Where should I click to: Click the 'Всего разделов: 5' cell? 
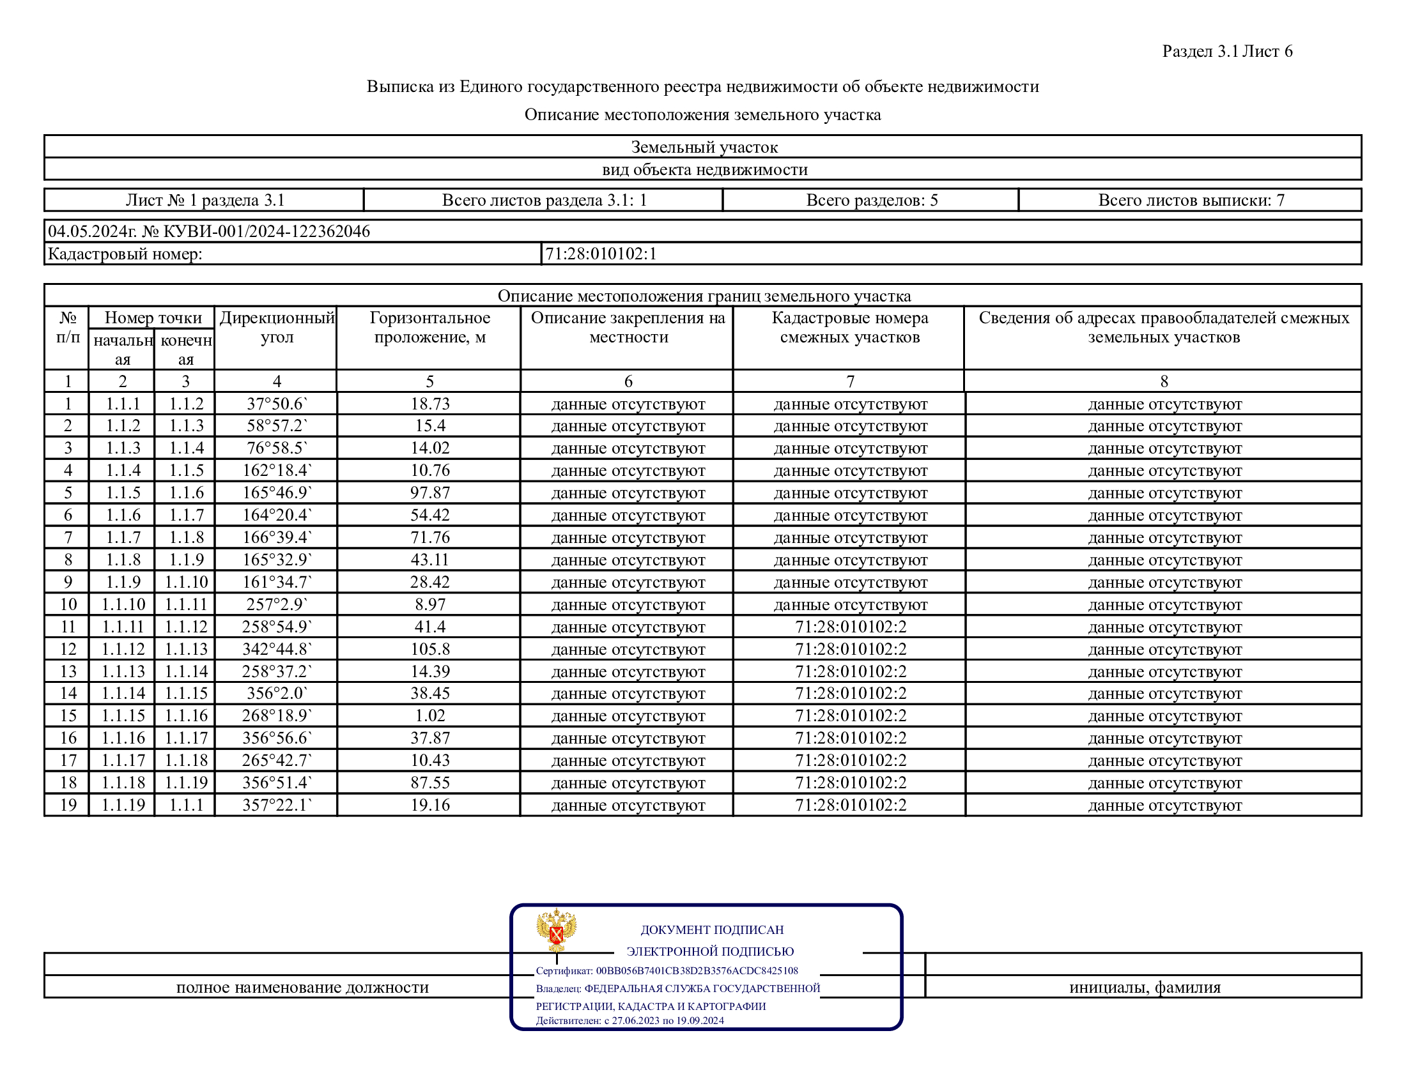(x=871, y=200)
